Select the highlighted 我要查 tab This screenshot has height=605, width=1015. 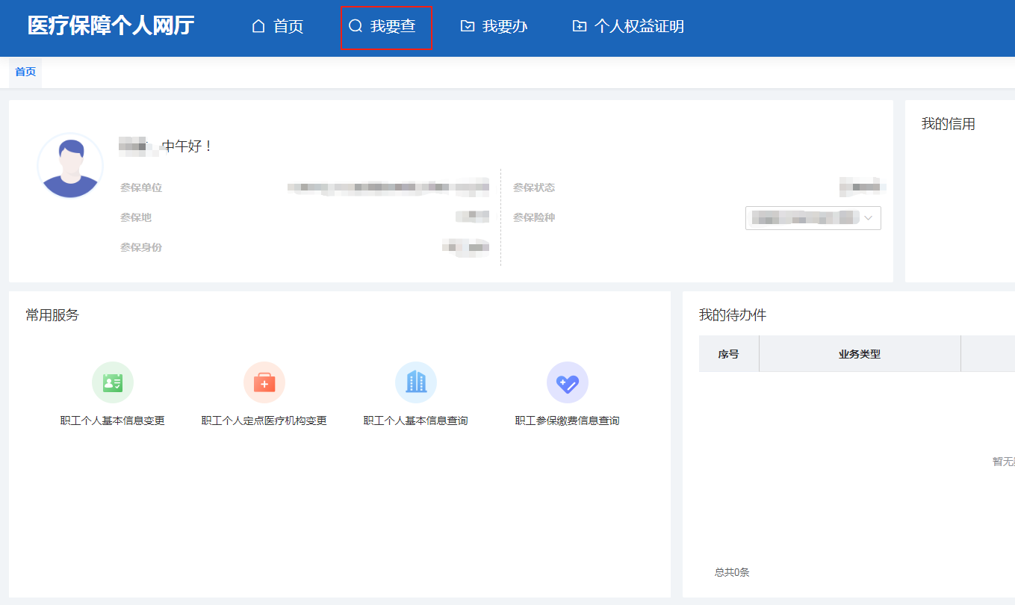click(387, 27)
